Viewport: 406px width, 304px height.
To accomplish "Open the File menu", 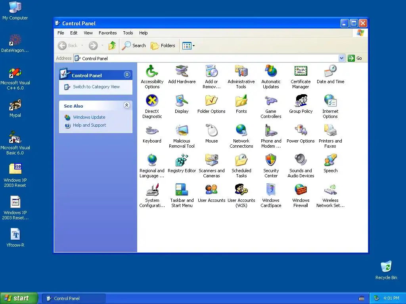I will [x=61, y=33].
